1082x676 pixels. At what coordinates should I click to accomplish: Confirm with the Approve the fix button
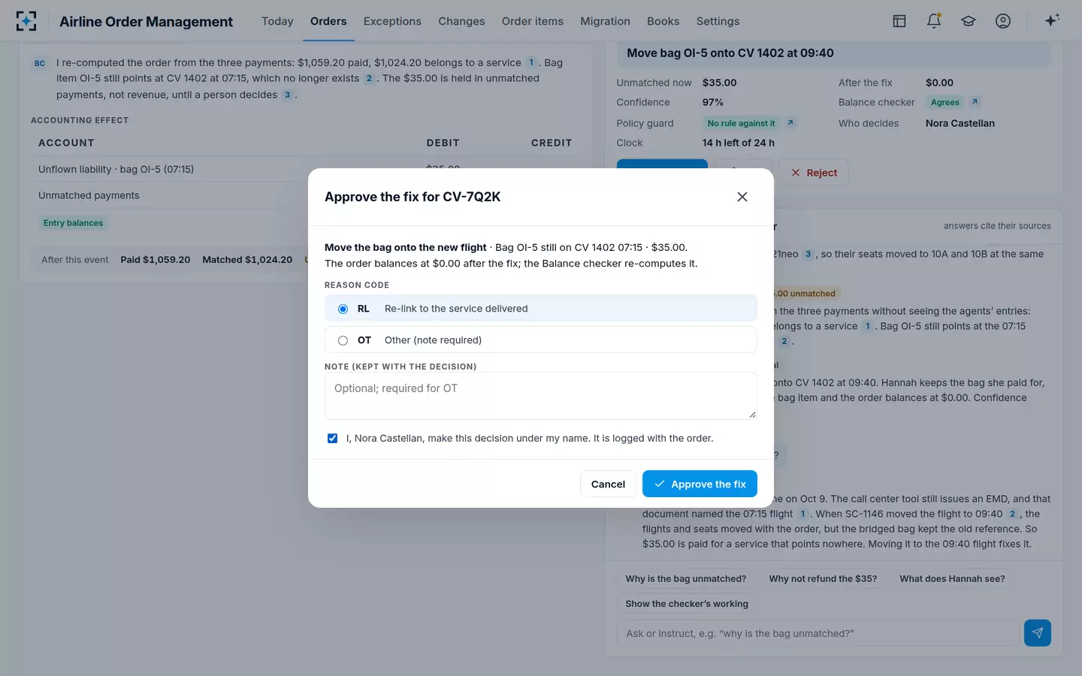[x=700, y=484]
